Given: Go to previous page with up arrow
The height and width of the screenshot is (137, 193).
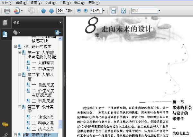Looking at the screenshot, I should click(43, 11).
